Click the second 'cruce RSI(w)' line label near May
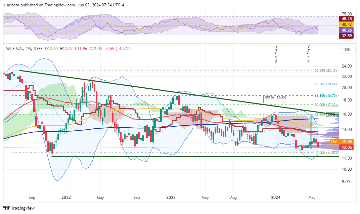This screenshot has height=214, width=360. point(308,54)
